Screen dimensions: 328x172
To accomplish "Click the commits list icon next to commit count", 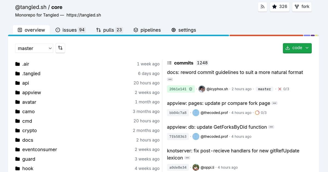I will [169, 63].
